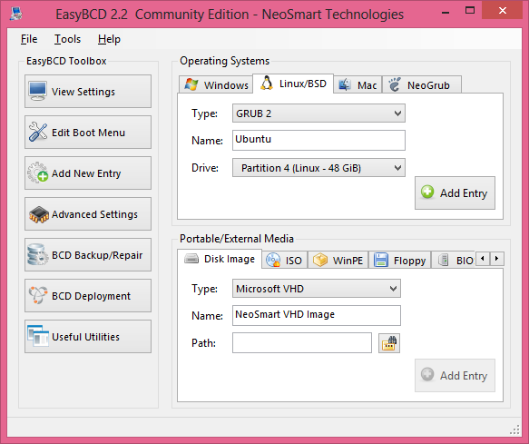Screen dimensions: 529x444
Task: Expand the Microsoft VHD Type dropdown
Action: (317, 289)
